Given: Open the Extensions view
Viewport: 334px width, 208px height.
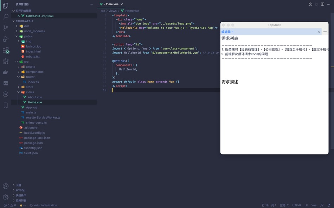Looking at the screenshot, I should pyautogui.click(x=5, y=50).
